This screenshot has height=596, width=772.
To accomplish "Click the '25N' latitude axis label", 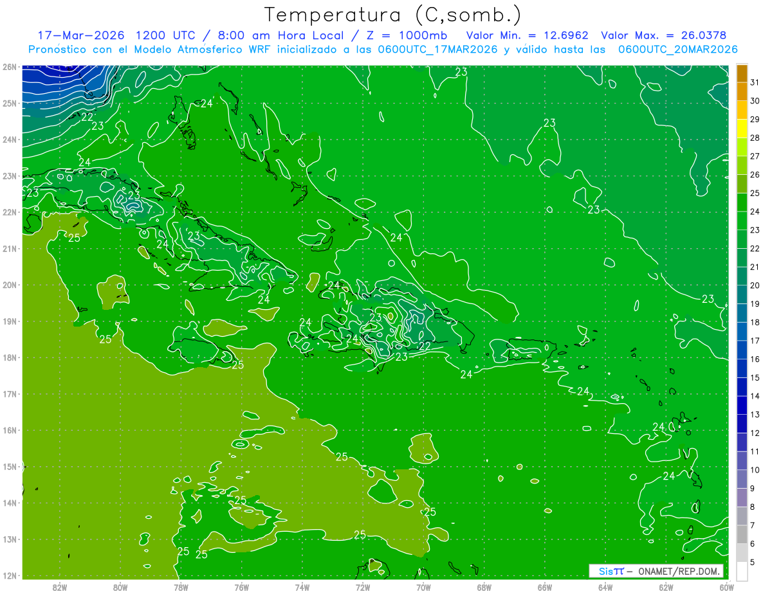I will coord(10,103).
